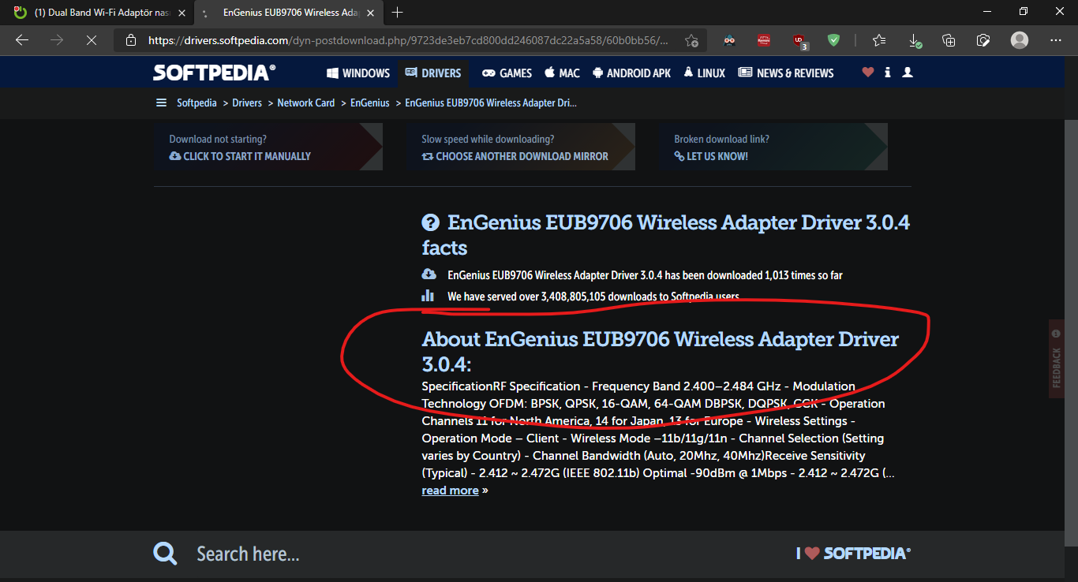Stop loading the page
Viewport: 1078px width, 582px height.
92,40
